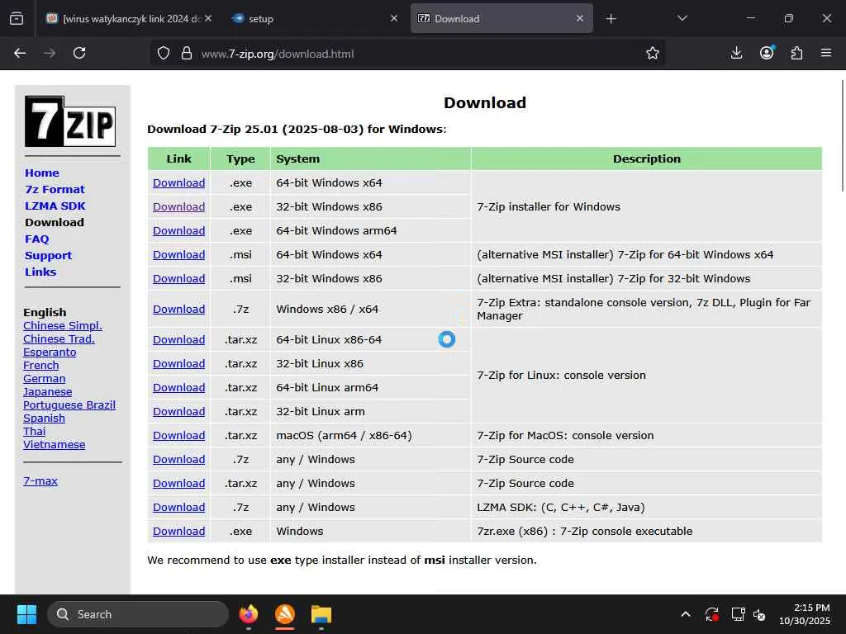The height and width of the screenshot is (634, 846).
Task: Open File Explorer from the taskbar
Action: point(321,614)
